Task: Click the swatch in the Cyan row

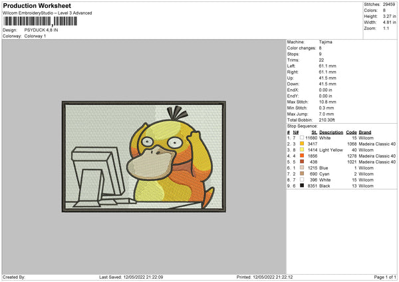Action: (x=302, y=174)
